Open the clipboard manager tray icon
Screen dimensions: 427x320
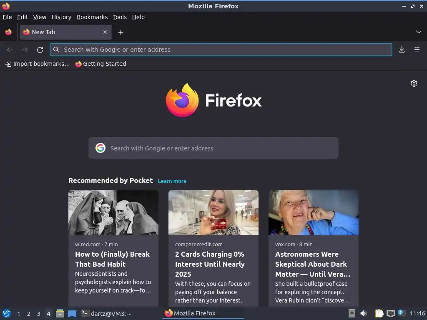click(379, 313)
